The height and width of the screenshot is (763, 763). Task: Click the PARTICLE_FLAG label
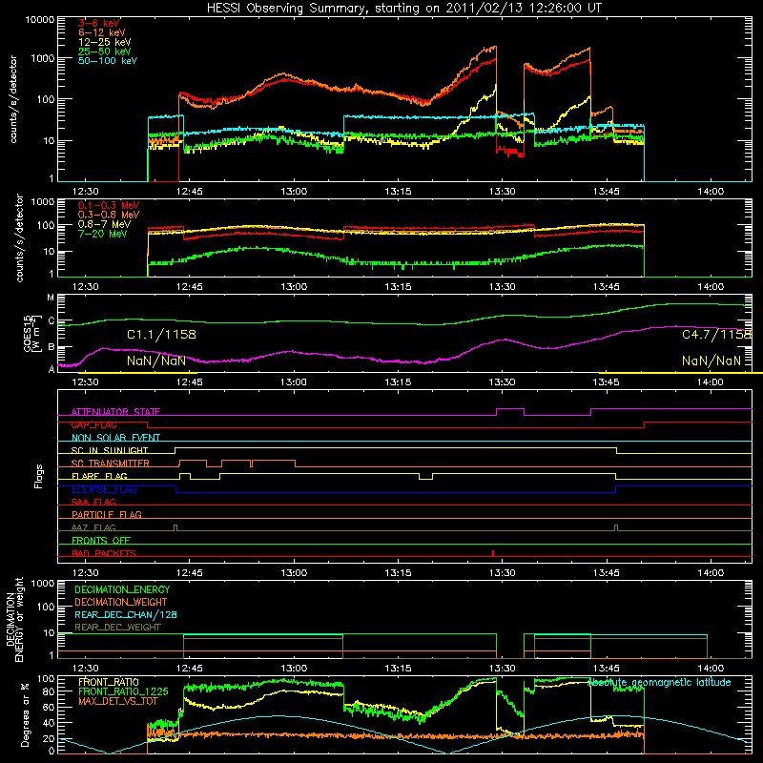click(107, 514)
